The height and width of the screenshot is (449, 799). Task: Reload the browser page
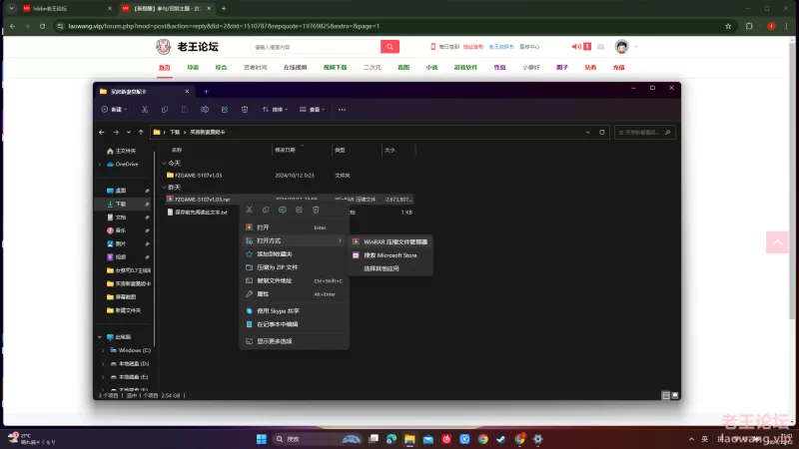click(42, 26)
